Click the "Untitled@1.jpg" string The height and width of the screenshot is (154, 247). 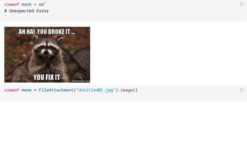pyautogui.click(x=96, y=90)
